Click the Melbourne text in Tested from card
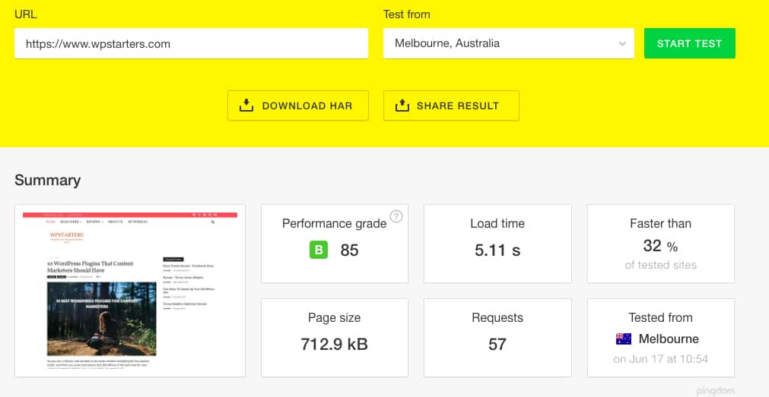Screen dimensions: 769x397 point(668,339)
